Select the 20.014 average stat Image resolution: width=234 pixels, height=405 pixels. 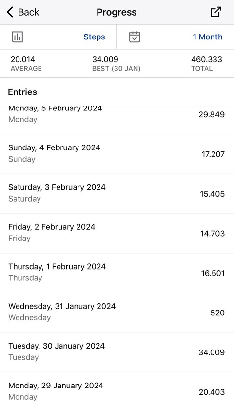(x=26, y=64)
